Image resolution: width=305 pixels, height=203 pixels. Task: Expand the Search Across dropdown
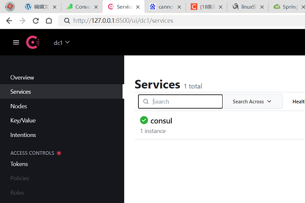(252, 101)
